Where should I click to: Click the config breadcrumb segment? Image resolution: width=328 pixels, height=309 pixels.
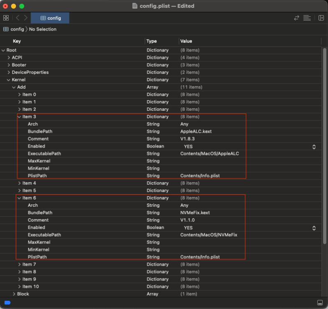tap(17, 29)
